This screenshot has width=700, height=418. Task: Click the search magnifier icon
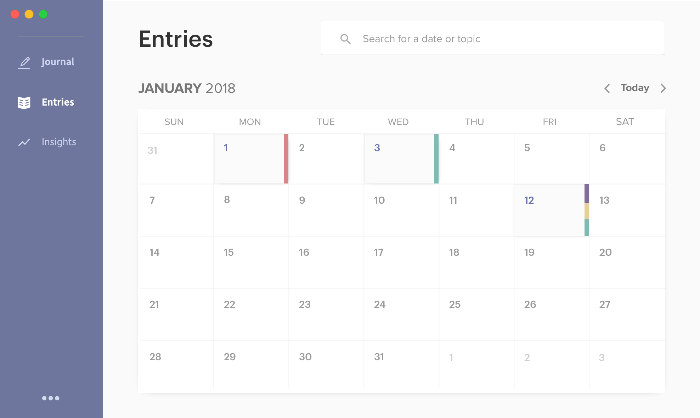345,39
